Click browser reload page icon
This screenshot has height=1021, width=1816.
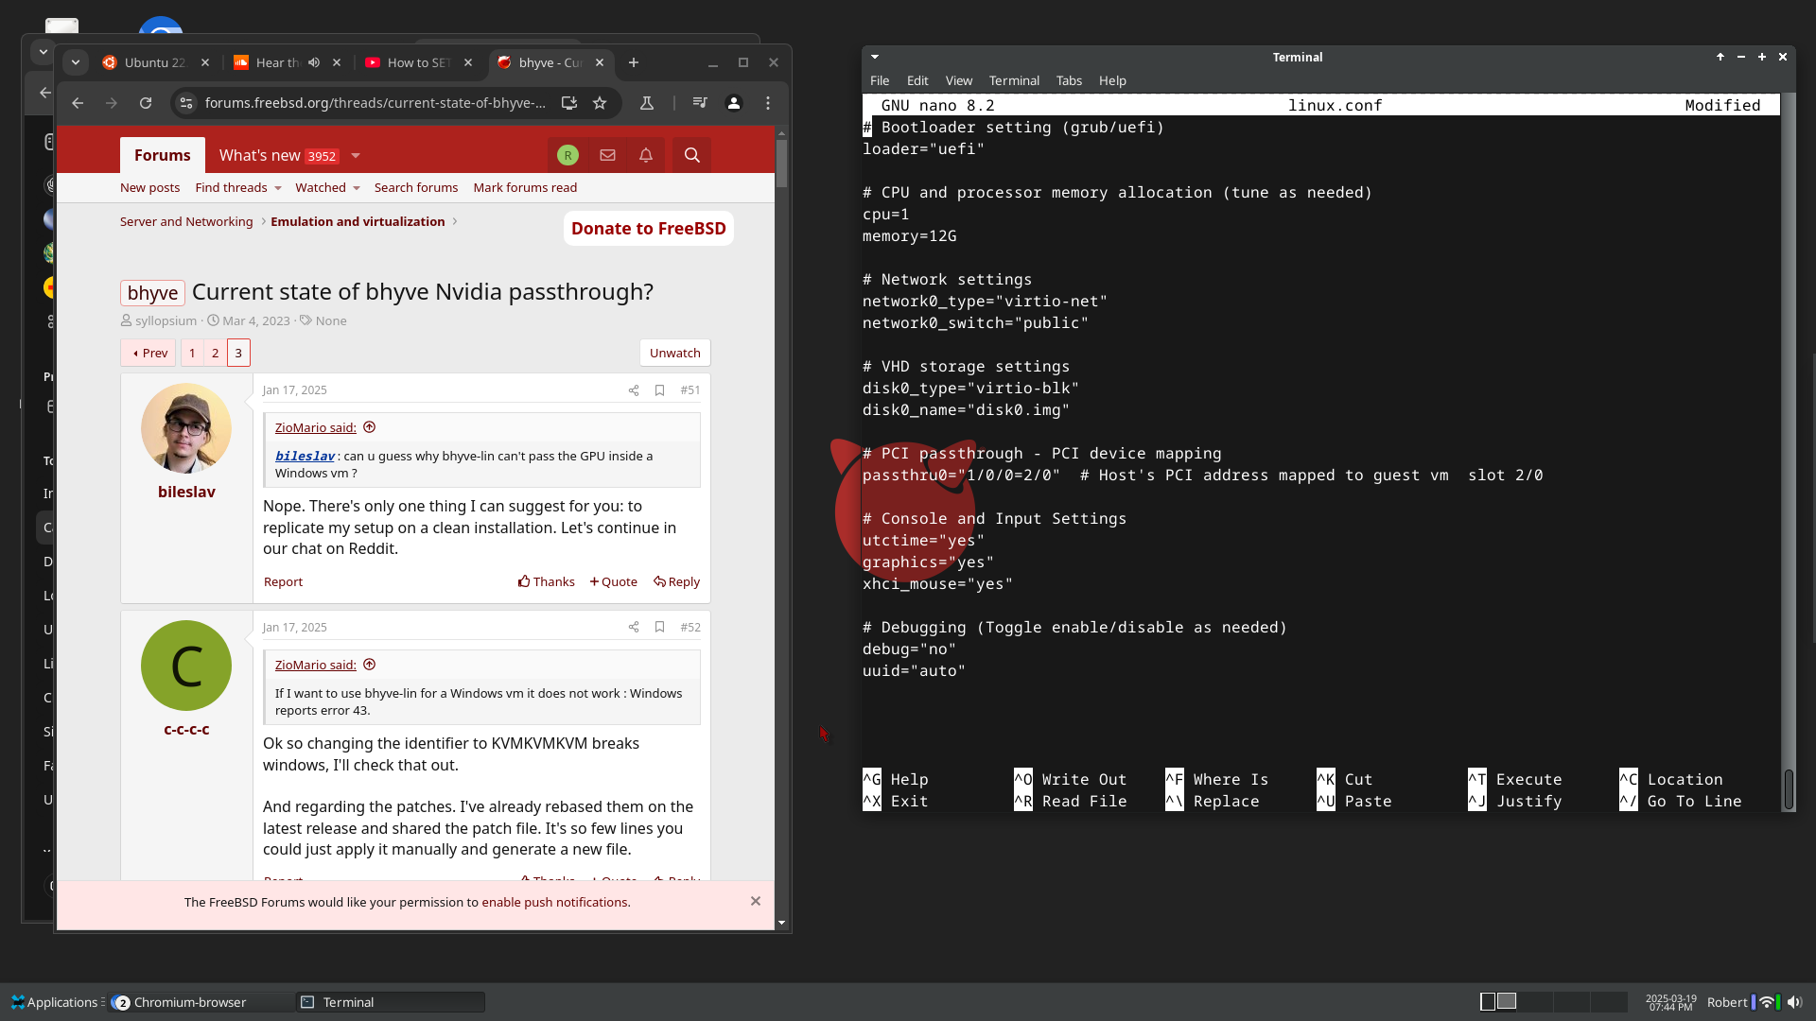146,103
